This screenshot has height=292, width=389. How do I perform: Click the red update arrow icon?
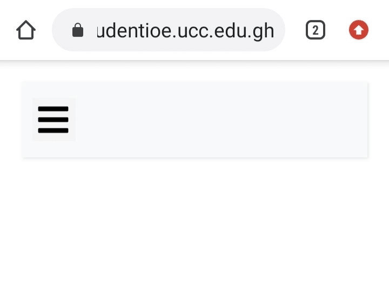click(359, 30)
